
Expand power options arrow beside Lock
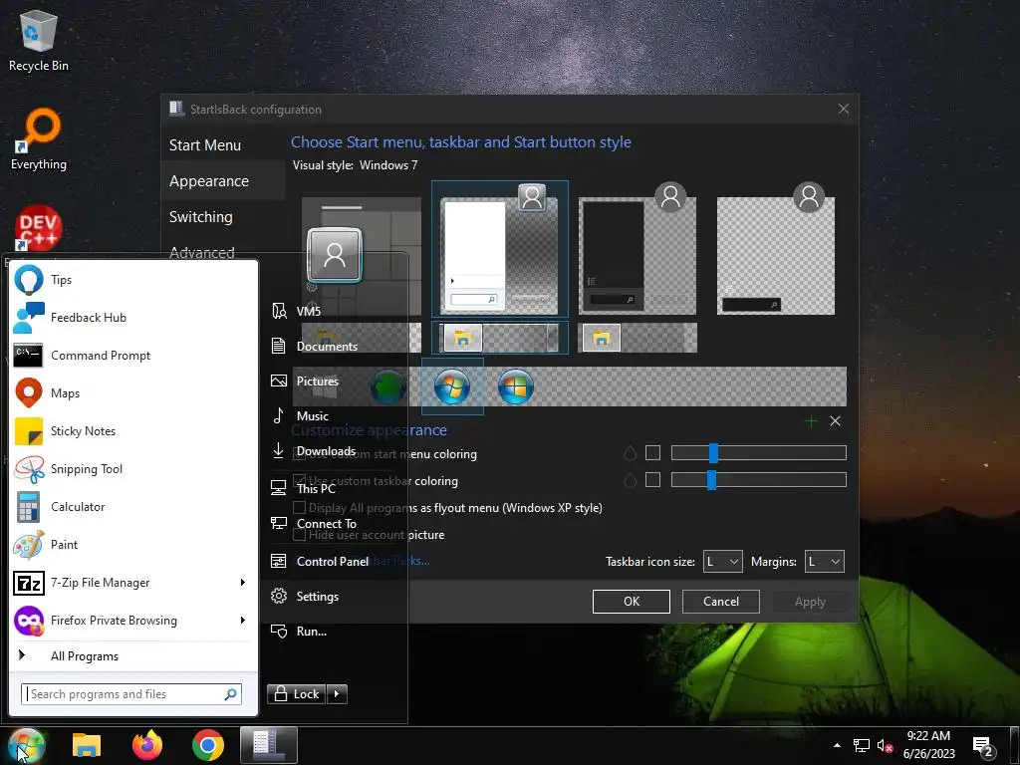coord(337,694)
